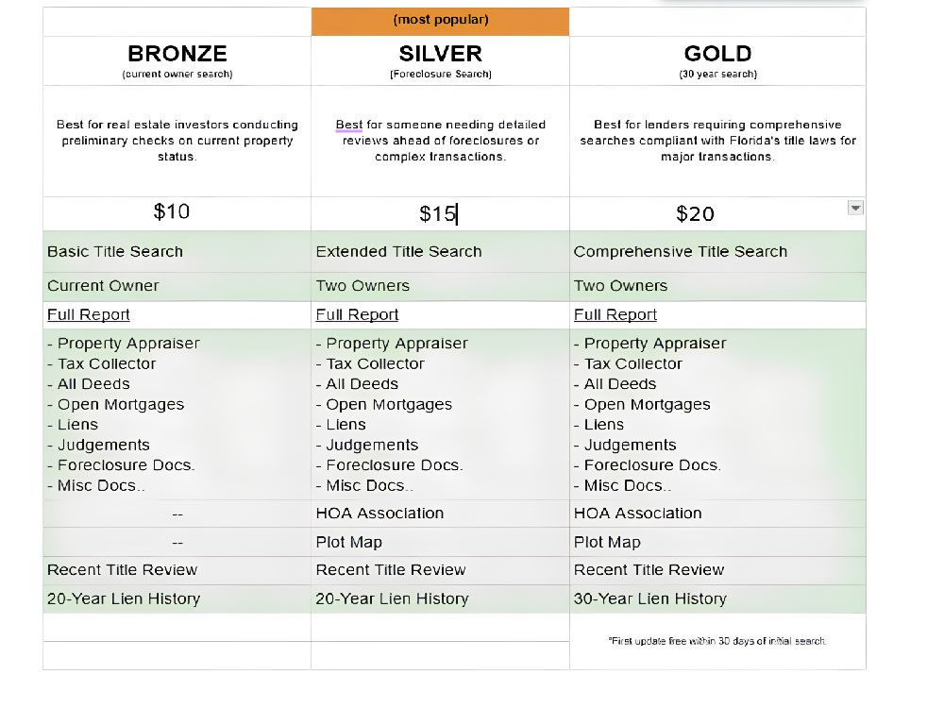The image size is (944, 708).
Task: Select the BRONZE heading cell
Action: [x=177, y=60]
